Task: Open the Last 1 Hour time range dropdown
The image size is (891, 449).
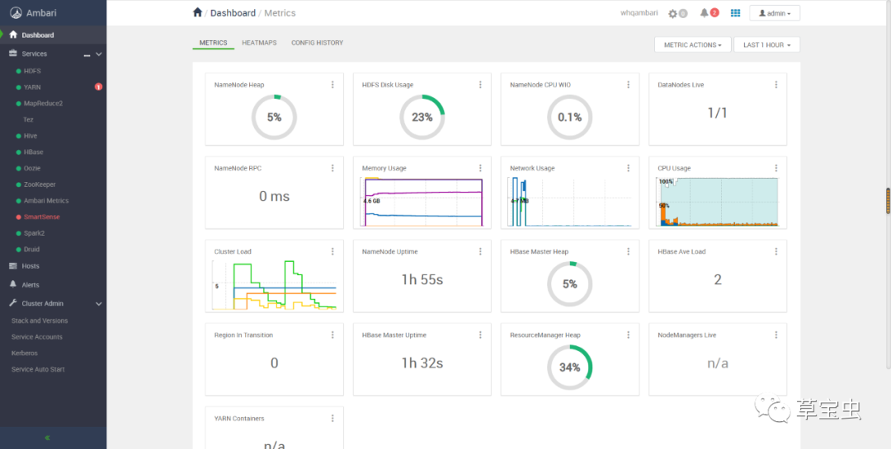Action: coord(766,44)
